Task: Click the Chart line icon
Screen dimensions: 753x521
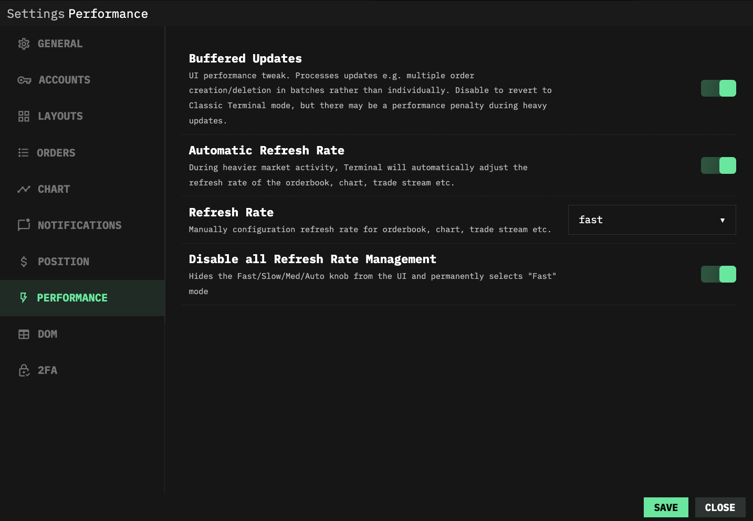Action: (x=24, y=189)
